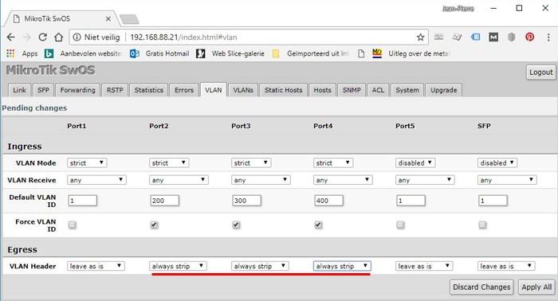
Task: Click the Port2 Default VLAN ID field with 200
Action: click(x=164, y=201)
